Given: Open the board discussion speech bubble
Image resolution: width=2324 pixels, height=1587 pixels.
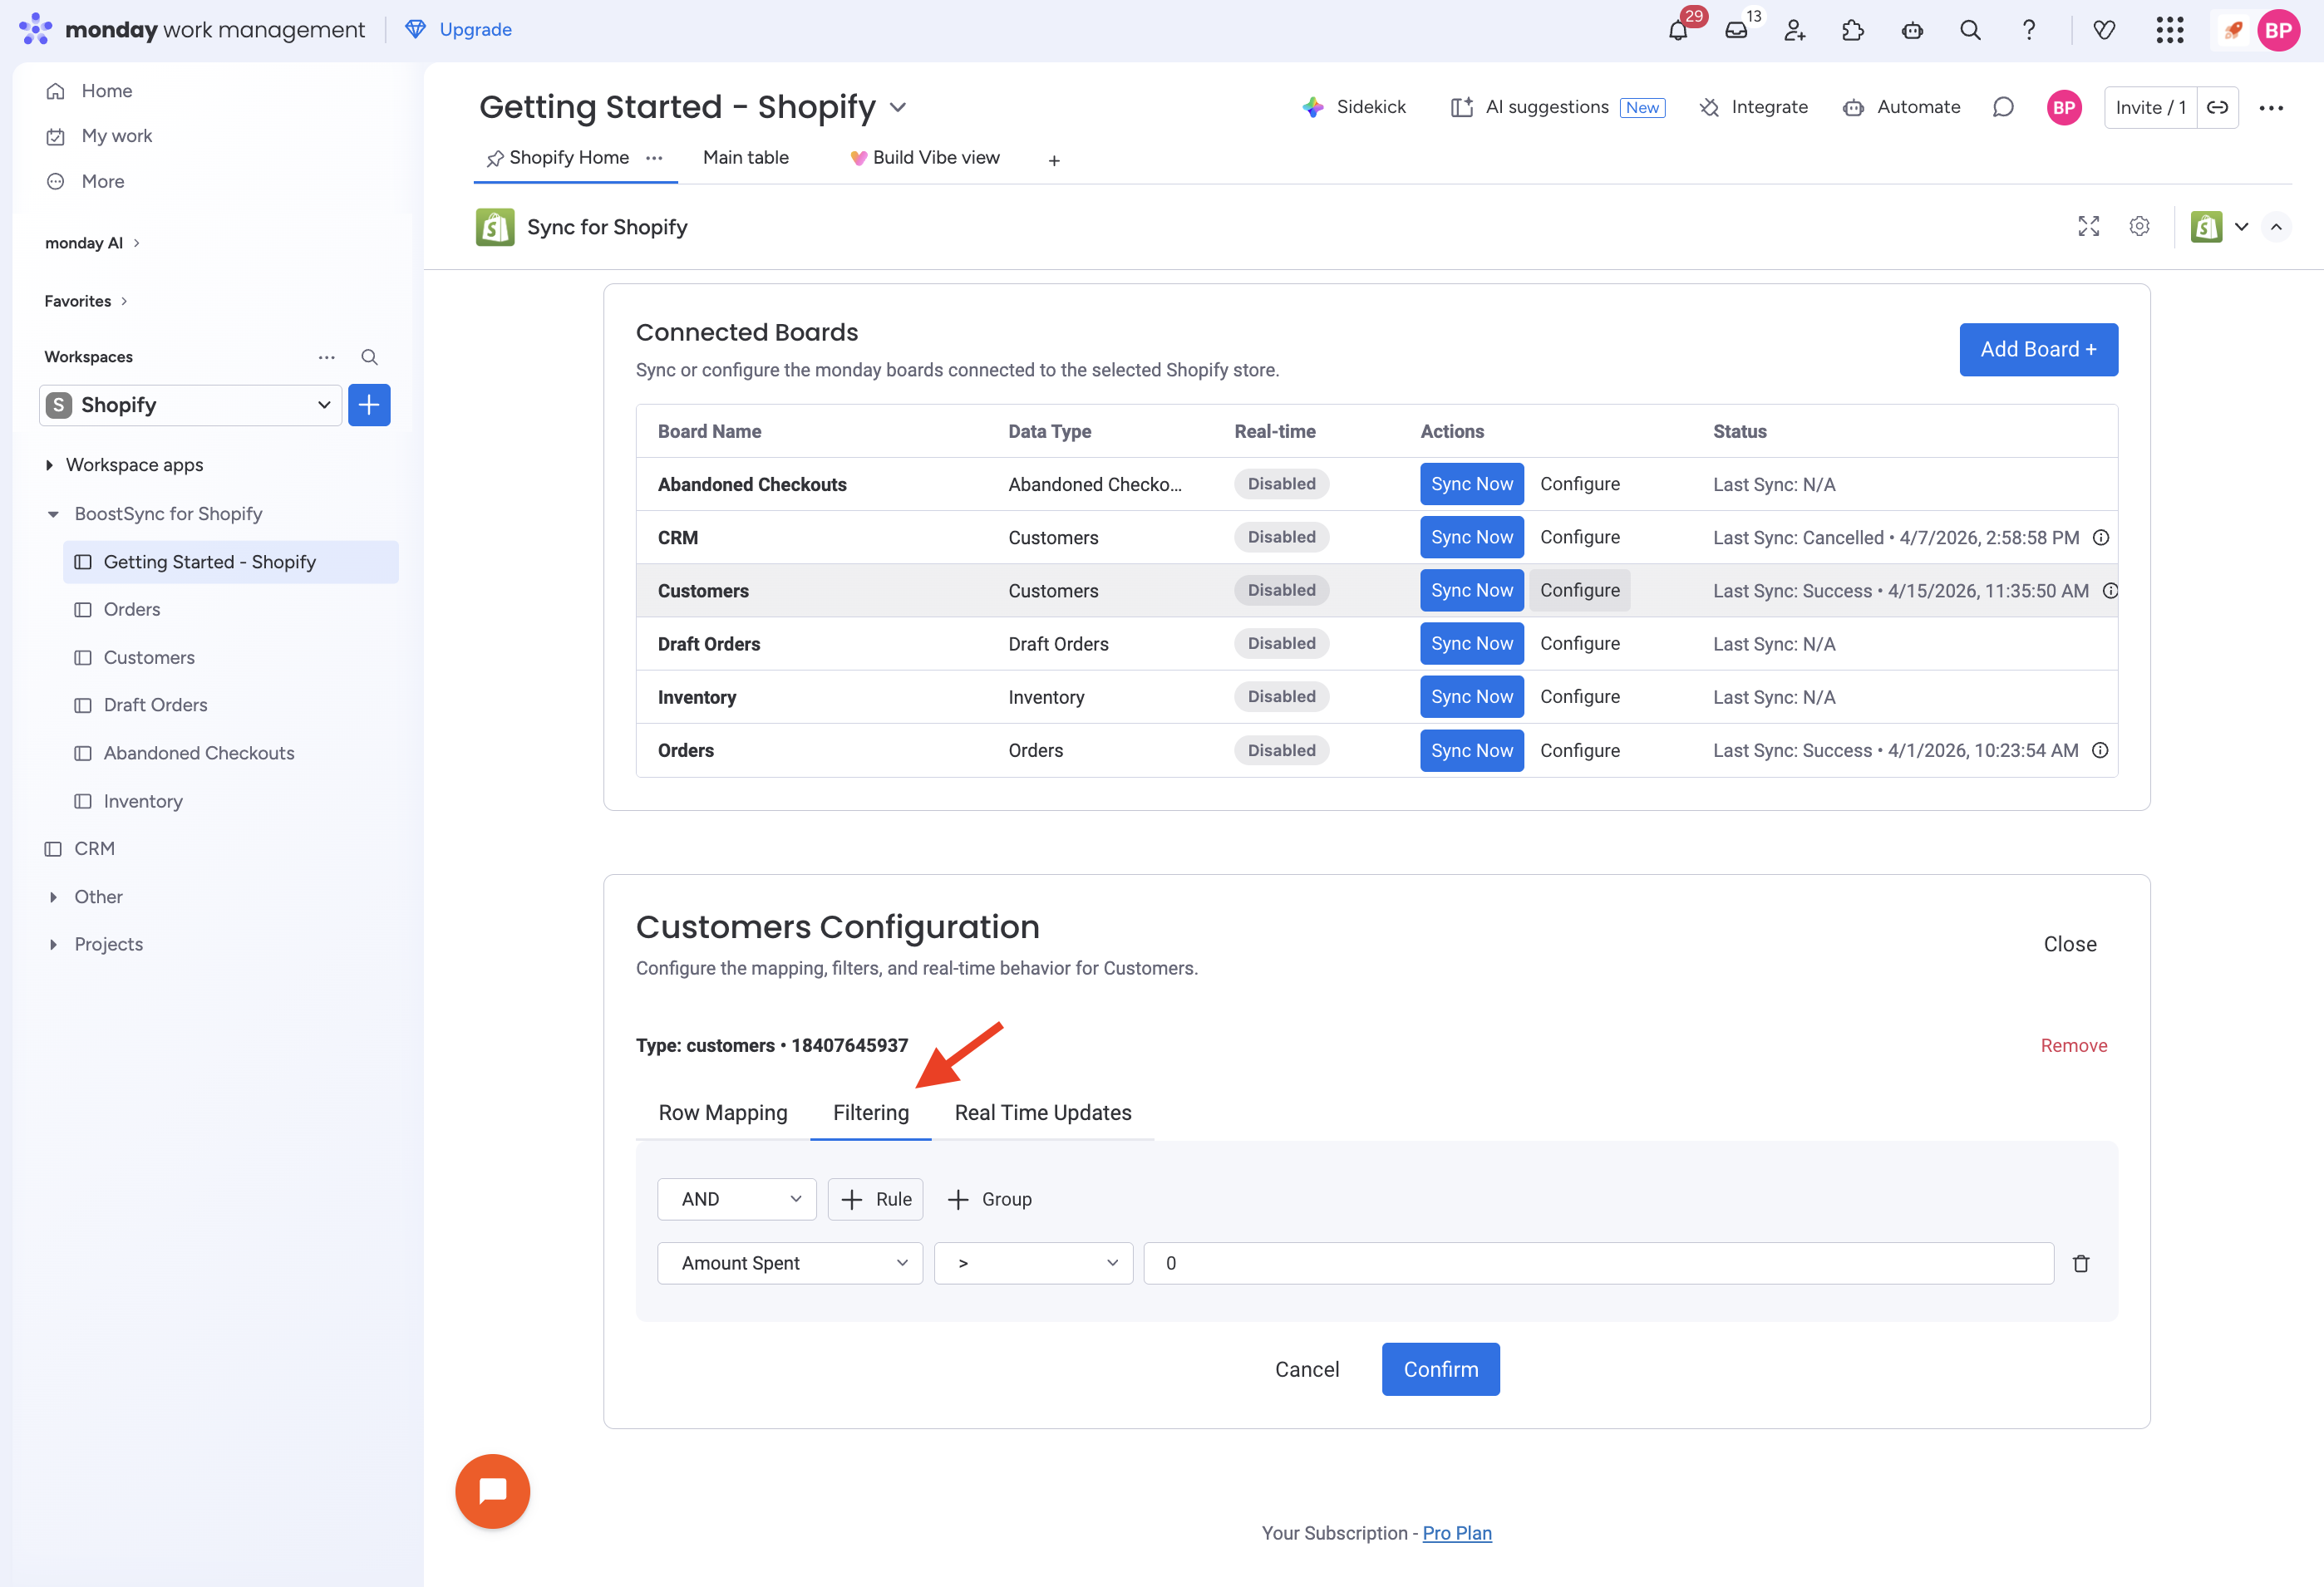Looking at the screenshot, I should tap(2003, 108).
